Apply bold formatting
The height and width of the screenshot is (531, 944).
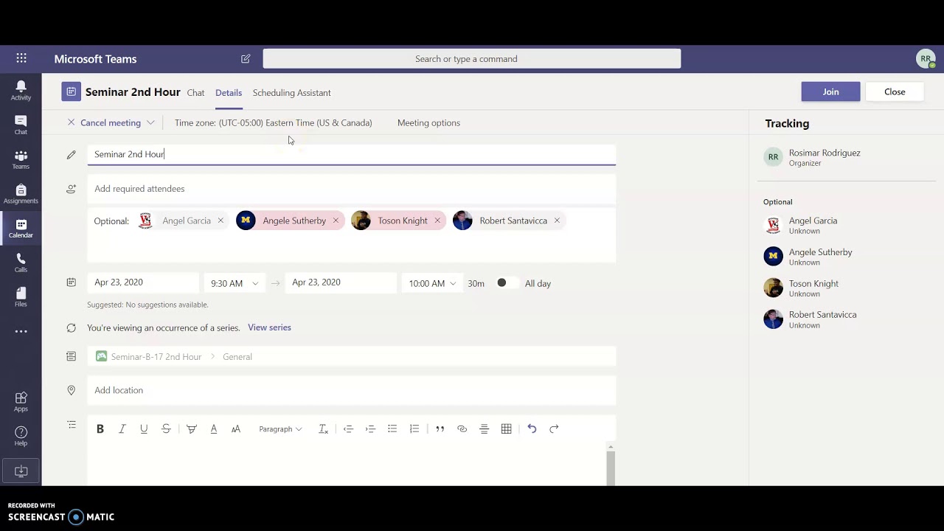(100, 428)
